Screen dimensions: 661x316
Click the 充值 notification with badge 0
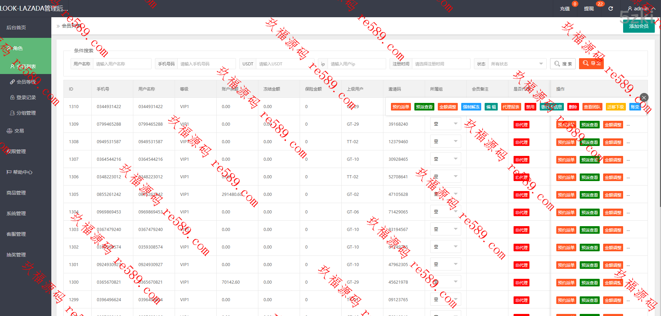[x=565, y=9]
